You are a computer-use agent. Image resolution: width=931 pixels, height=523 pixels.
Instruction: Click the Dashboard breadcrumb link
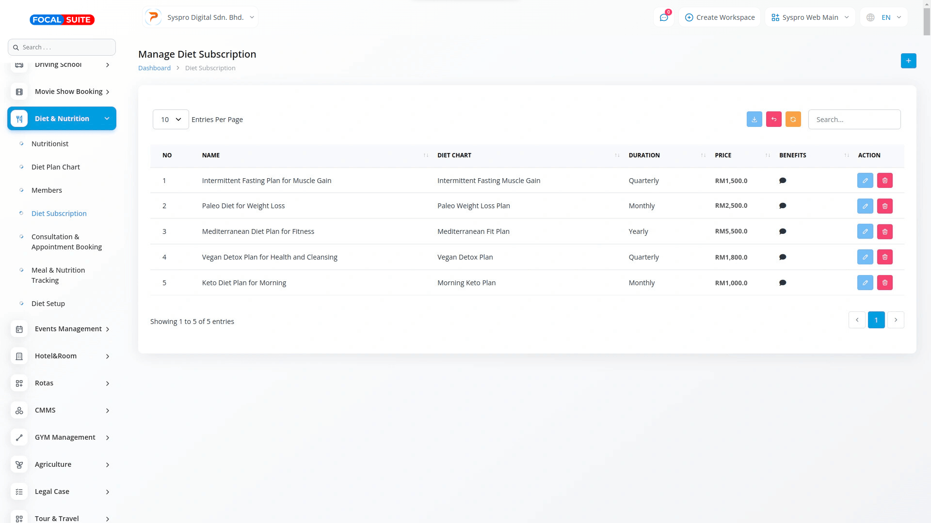coord(154,68)
